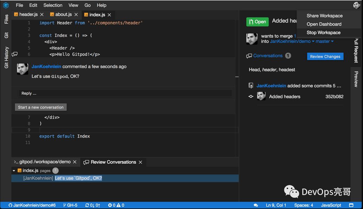Choose Stop Workspace from the menu
Image resolution: width=363 pixels, height=209 pixels.
pos(323,33)
